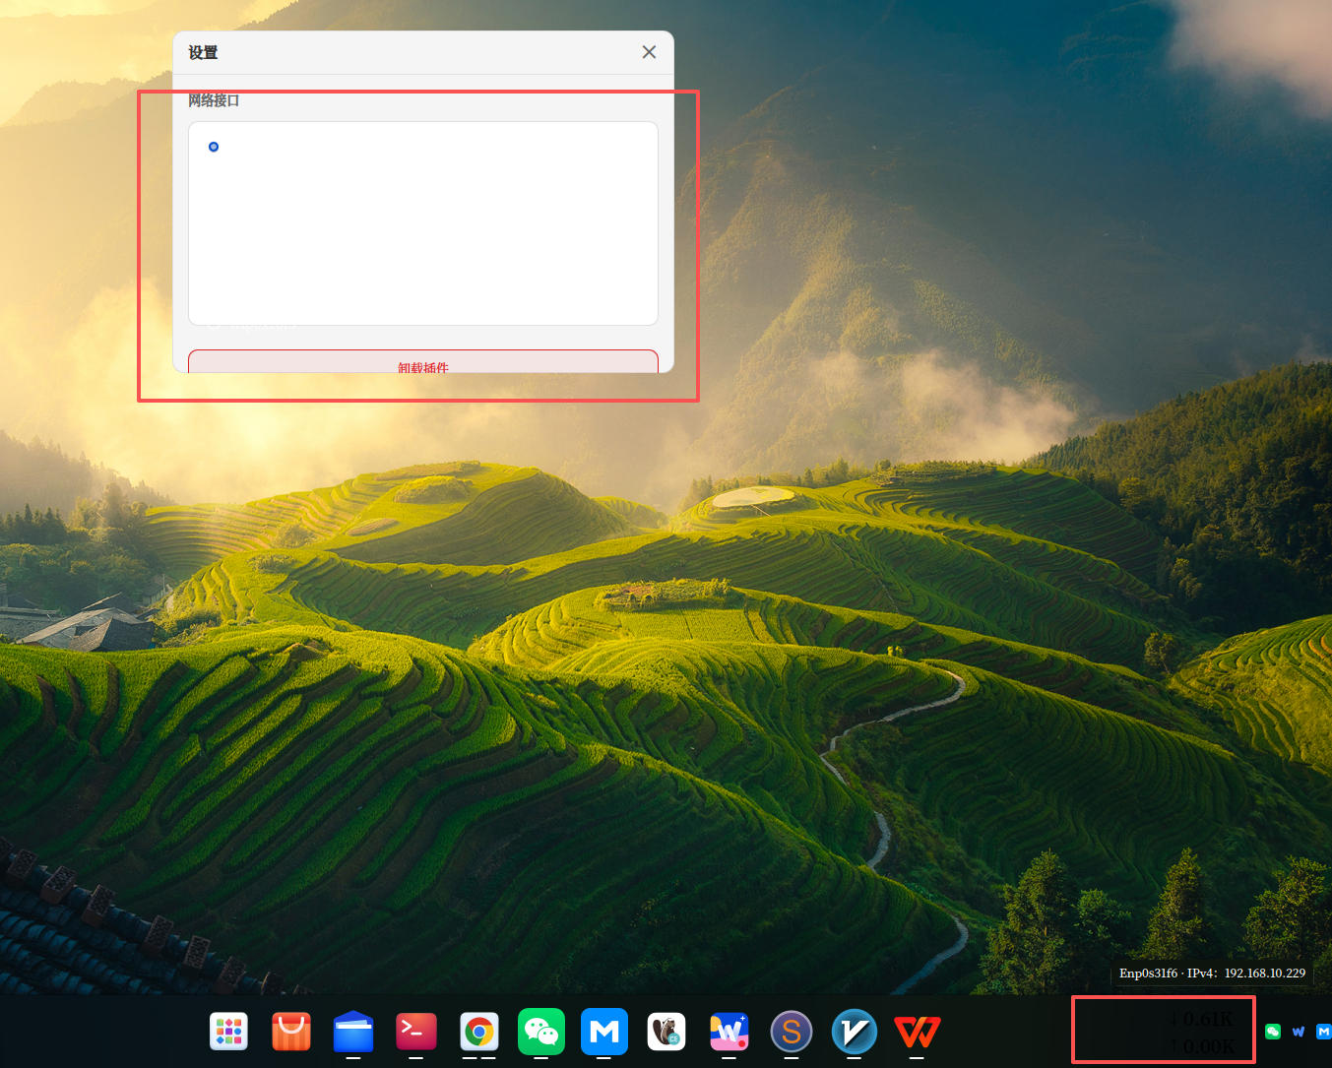
Task: Open WeChat from the dock
Action: [x=541, y=1032]
